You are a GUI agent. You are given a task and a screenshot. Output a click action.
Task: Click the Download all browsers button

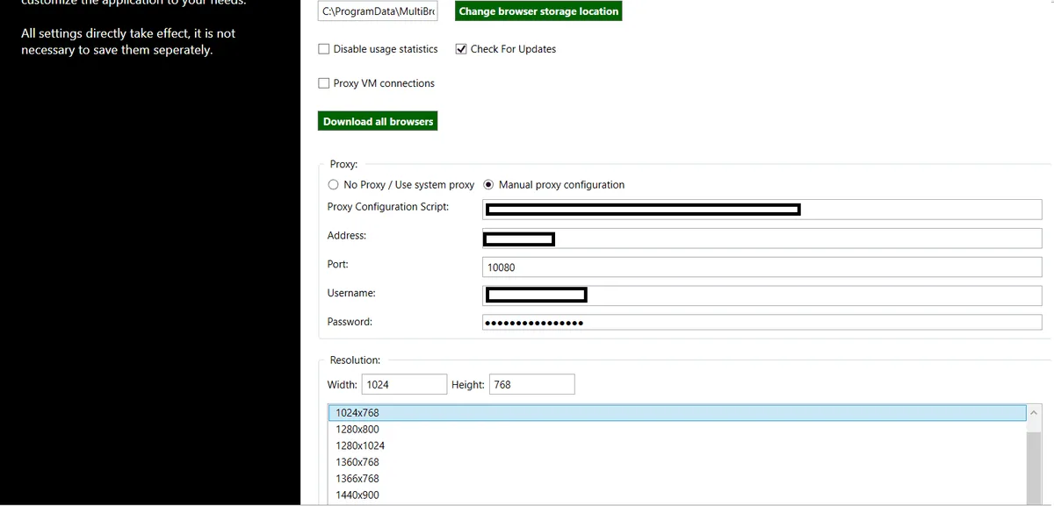click(x=378, y=121)
